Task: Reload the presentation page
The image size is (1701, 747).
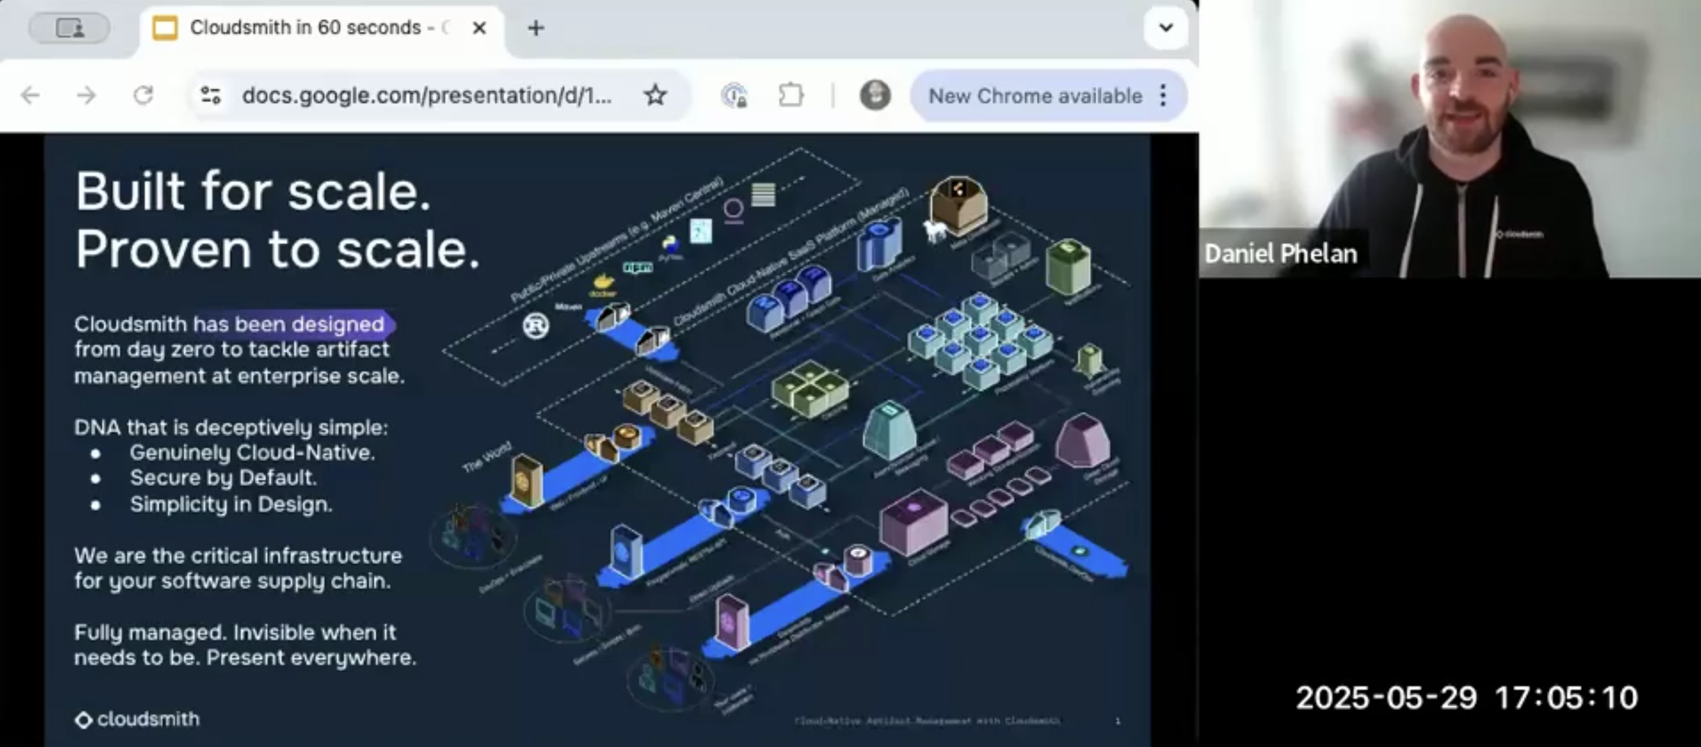Action: pos(143,96)
